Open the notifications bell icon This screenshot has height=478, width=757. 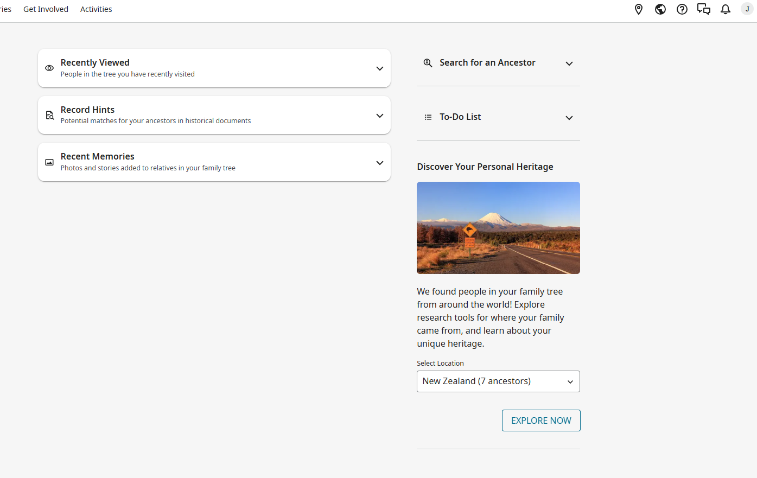click(x=726, y=9)
